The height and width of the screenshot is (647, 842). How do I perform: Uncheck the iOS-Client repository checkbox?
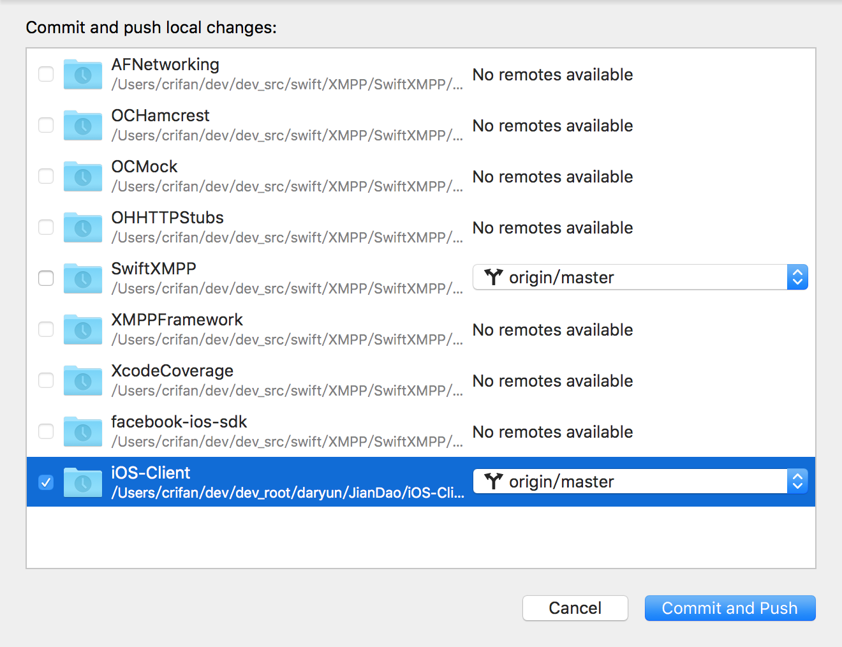tap(46, 482)
